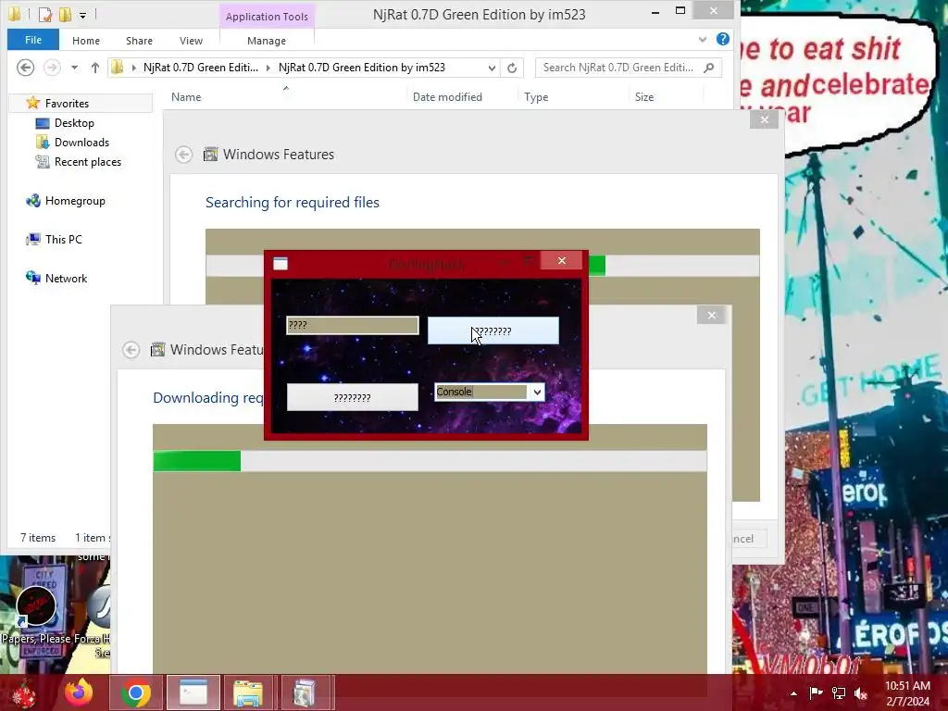Click back arrow in 'Searching for required files' window
Viewport: 948px width, 711px height.
click(x=184, y=155)
